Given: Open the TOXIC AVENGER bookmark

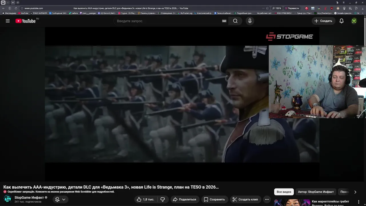Looking at the screenshot, I should click(39, 13).
